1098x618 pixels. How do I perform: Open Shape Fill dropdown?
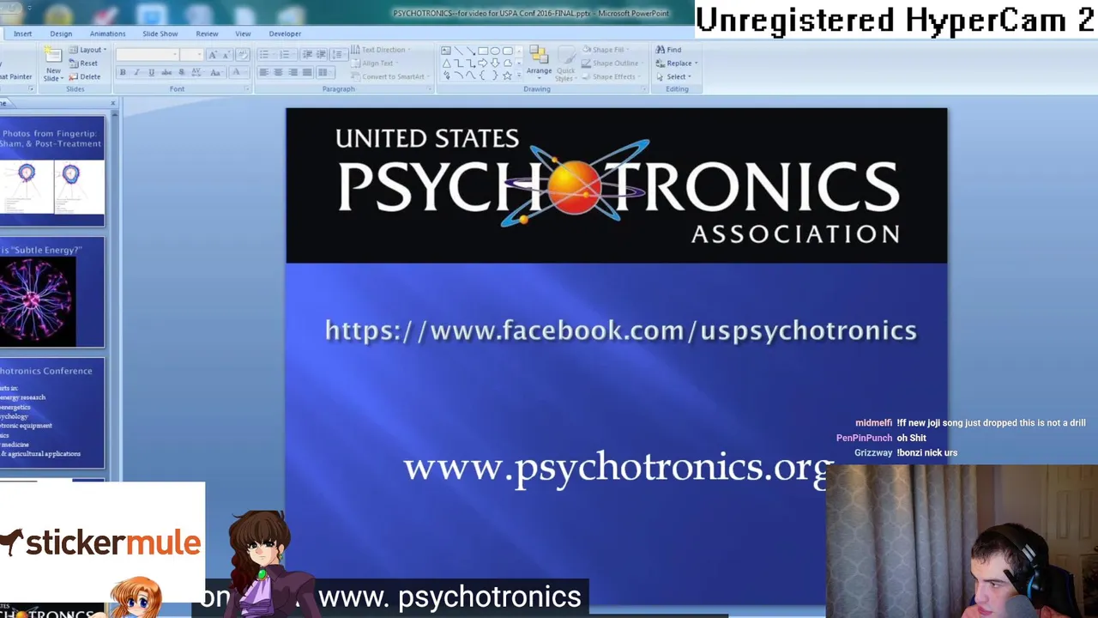tap(606, 50)
